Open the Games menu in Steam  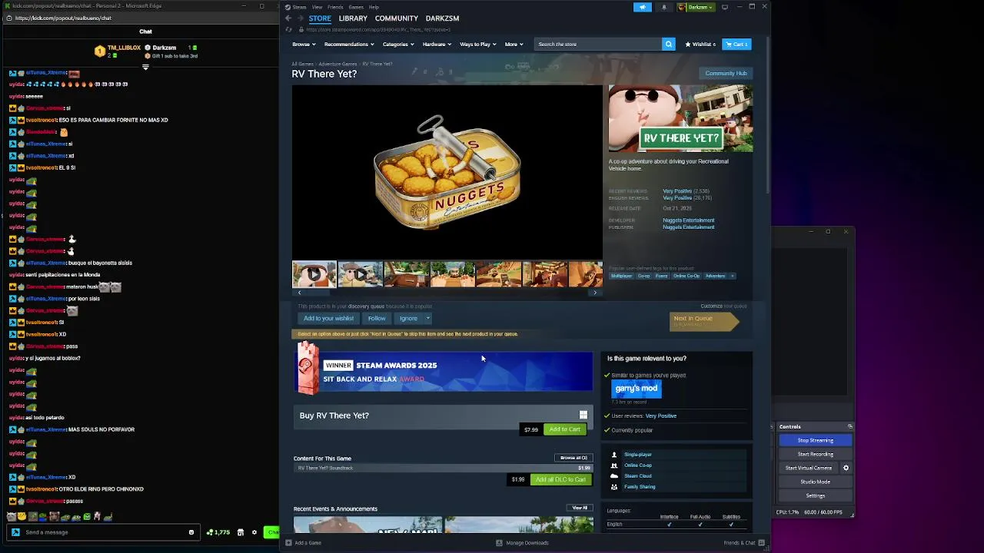tap(356, 7)
